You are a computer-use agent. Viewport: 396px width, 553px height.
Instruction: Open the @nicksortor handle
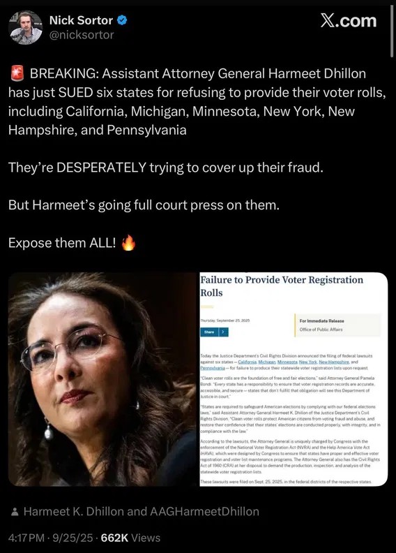pyautogui.click(x=82, y=35)
